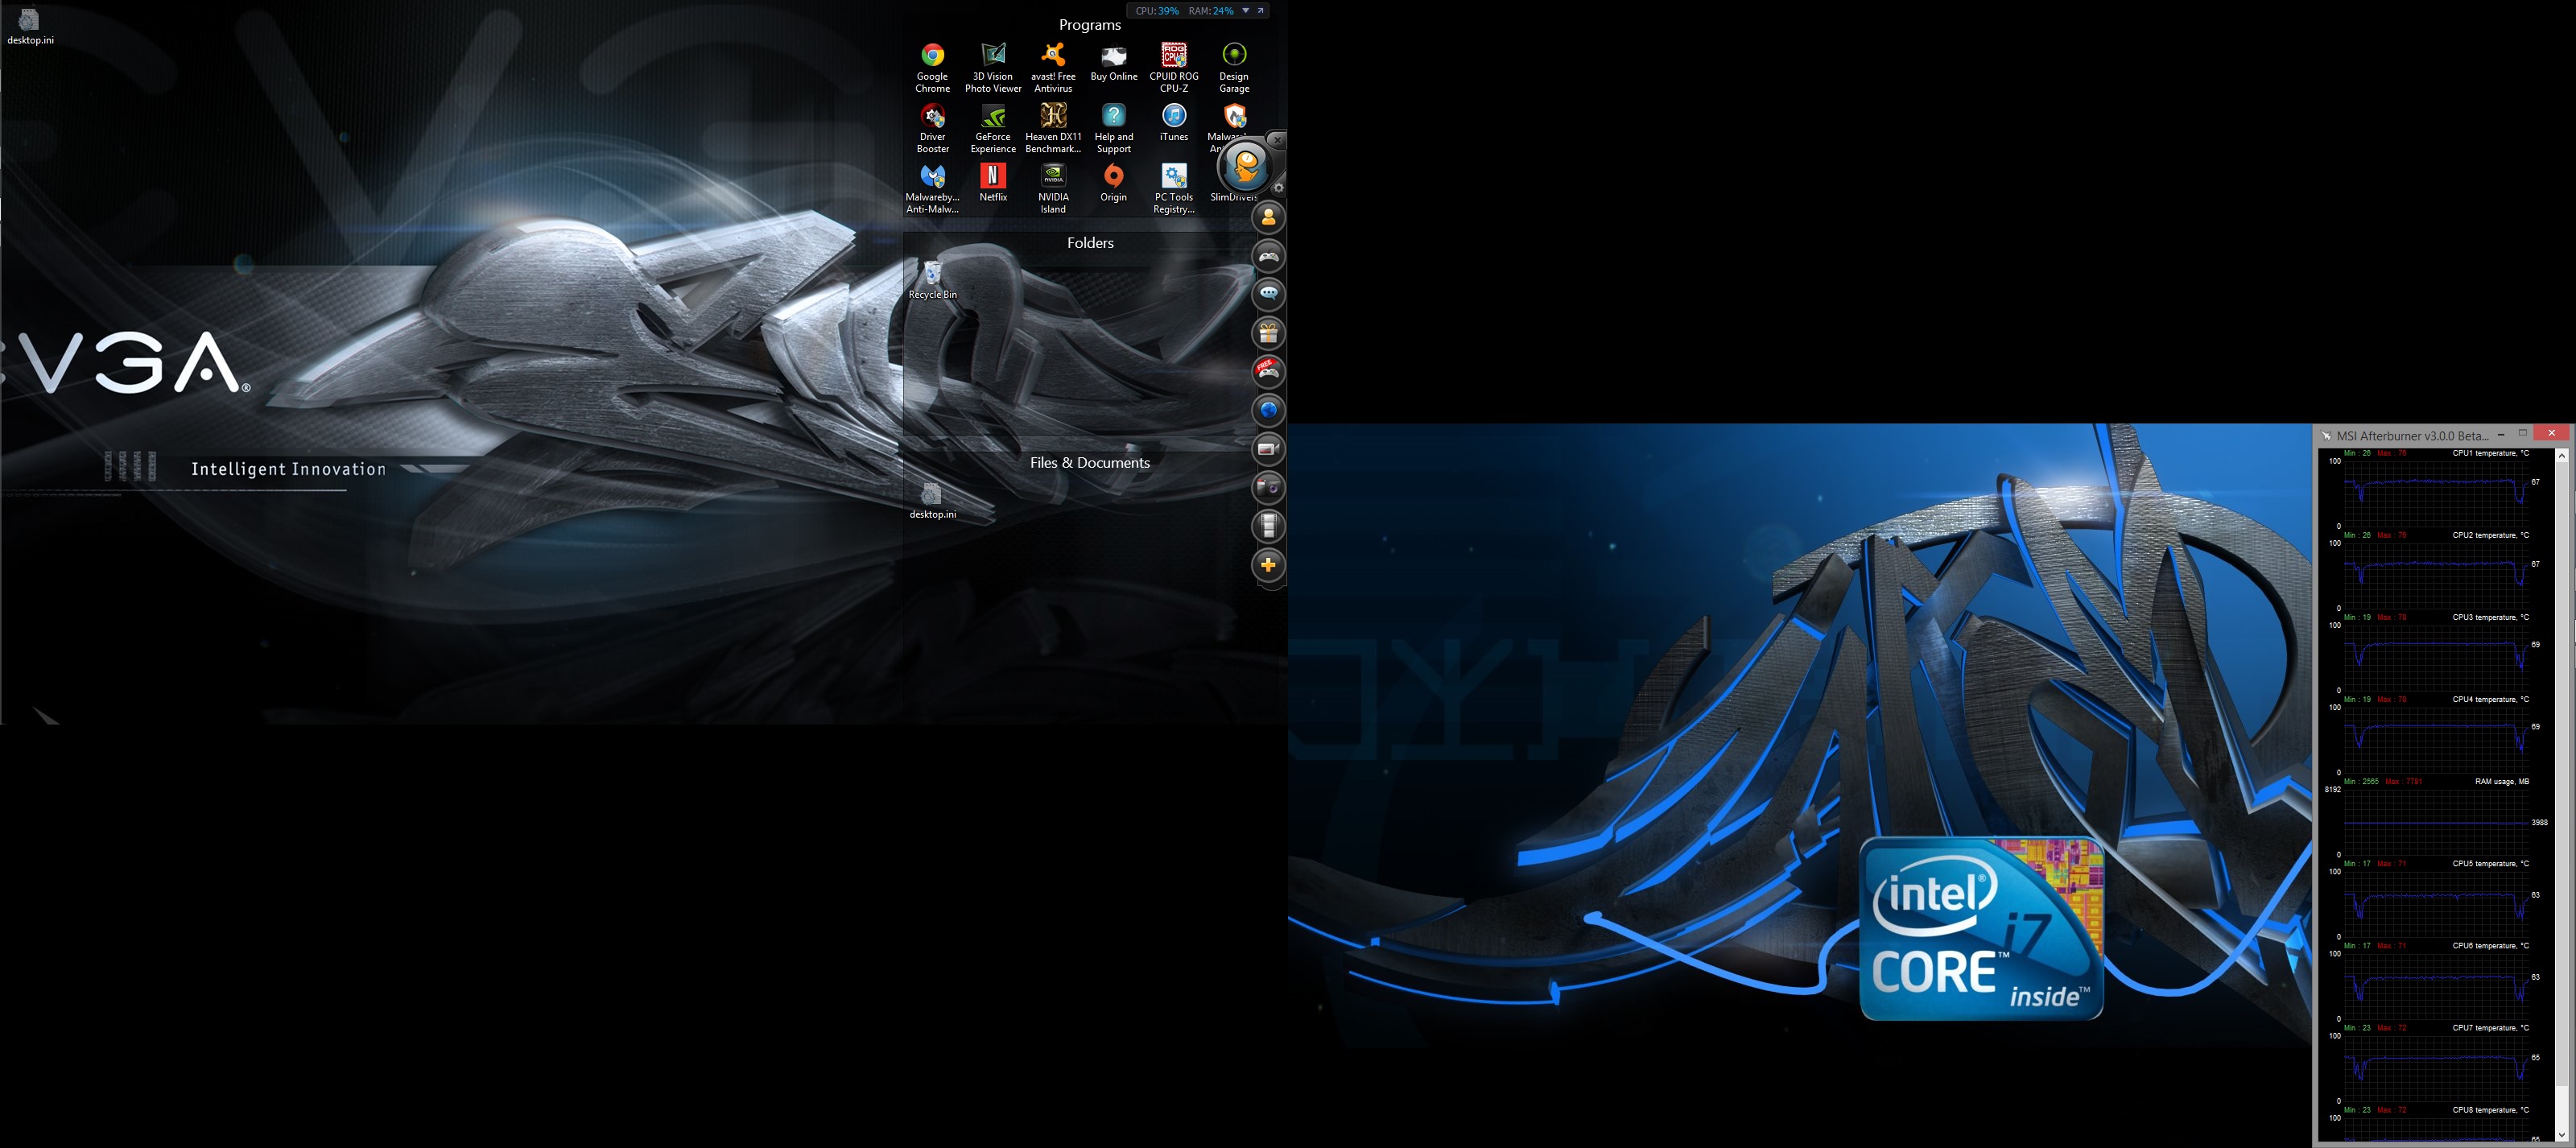Open Raptr profile person icon
The image size is (2576, 1148).
point(1268,216)
